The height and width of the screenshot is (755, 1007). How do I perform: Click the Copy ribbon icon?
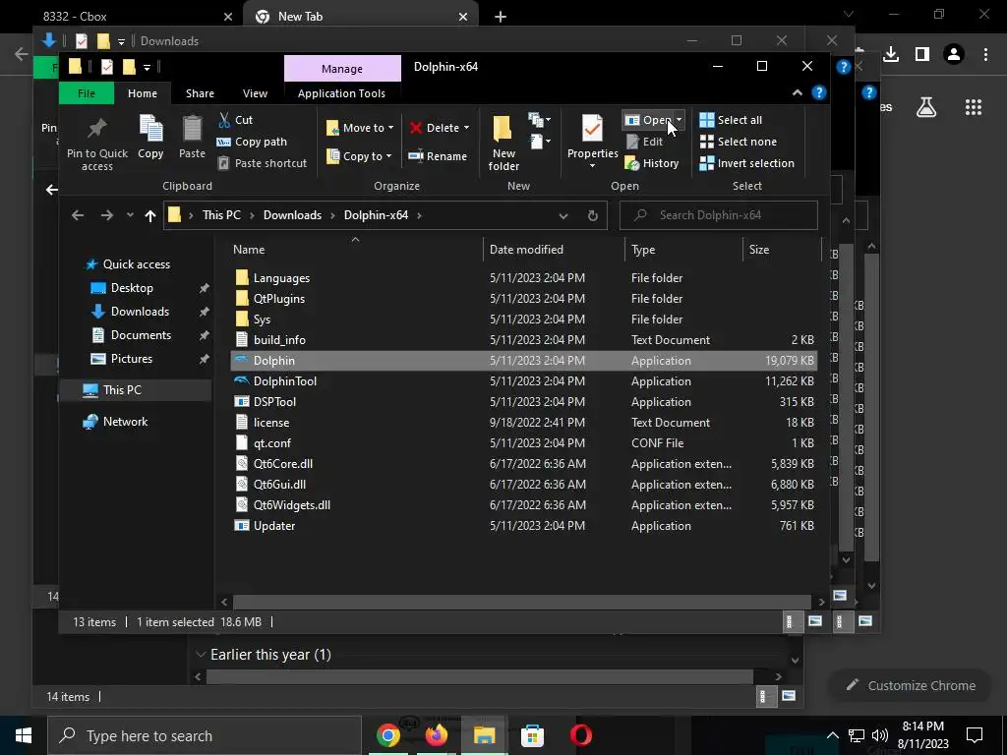150,129
